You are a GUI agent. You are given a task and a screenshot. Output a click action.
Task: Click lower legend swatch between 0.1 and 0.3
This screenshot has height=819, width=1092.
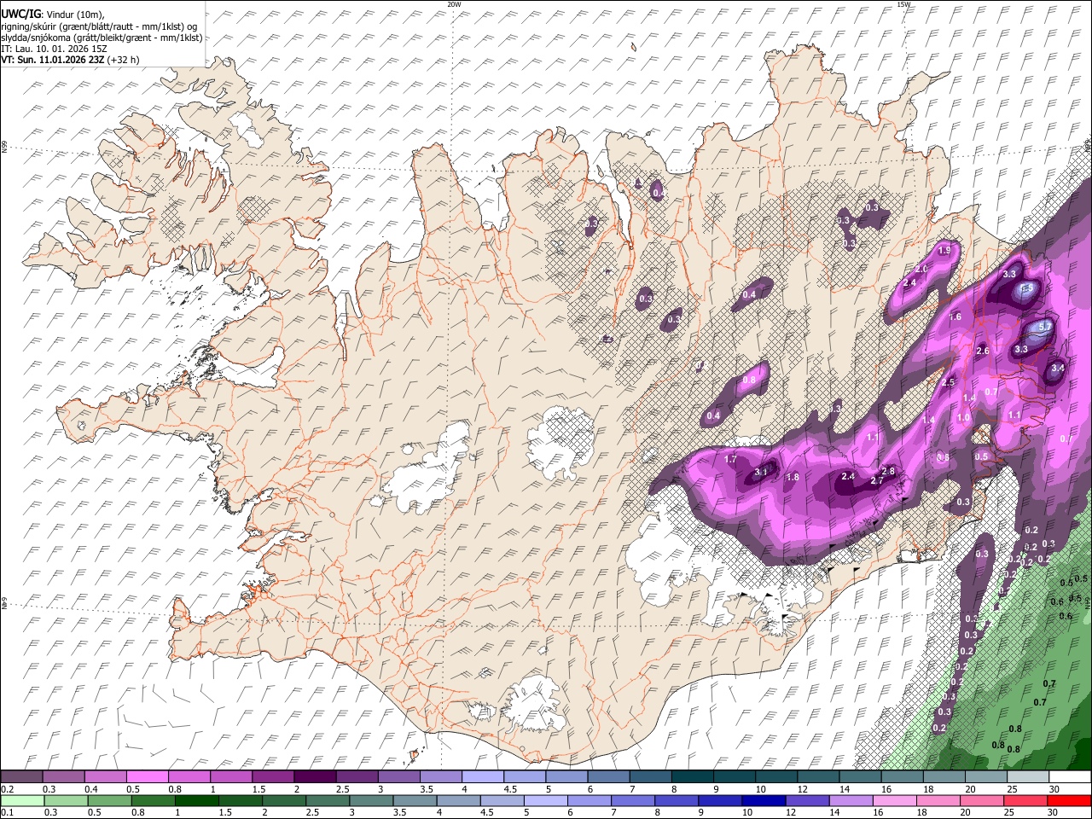point(21,800)
